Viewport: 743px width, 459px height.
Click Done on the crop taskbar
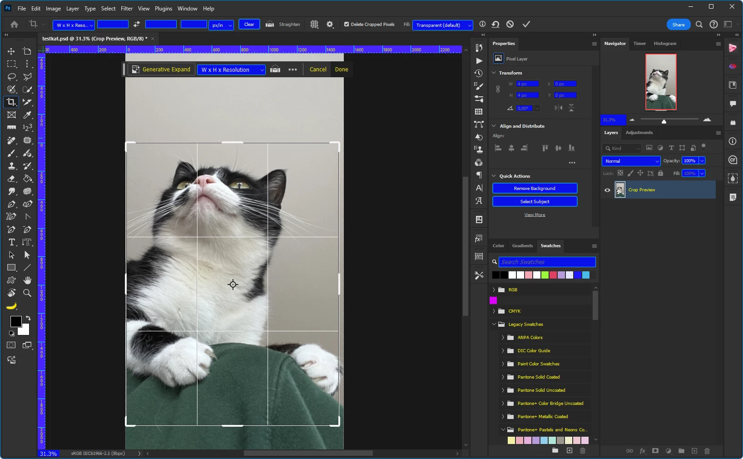342,70
